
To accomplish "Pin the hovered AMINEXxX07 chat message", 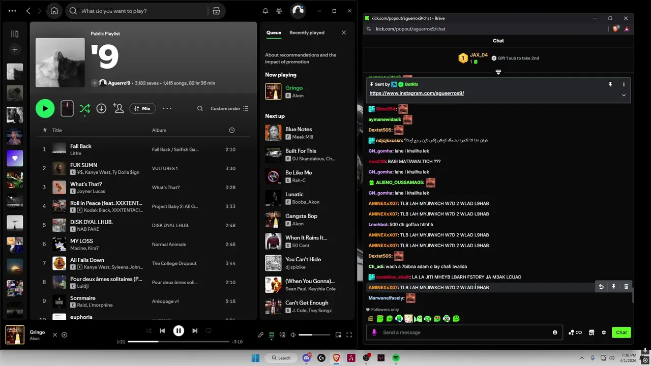I will click(613, 287).
